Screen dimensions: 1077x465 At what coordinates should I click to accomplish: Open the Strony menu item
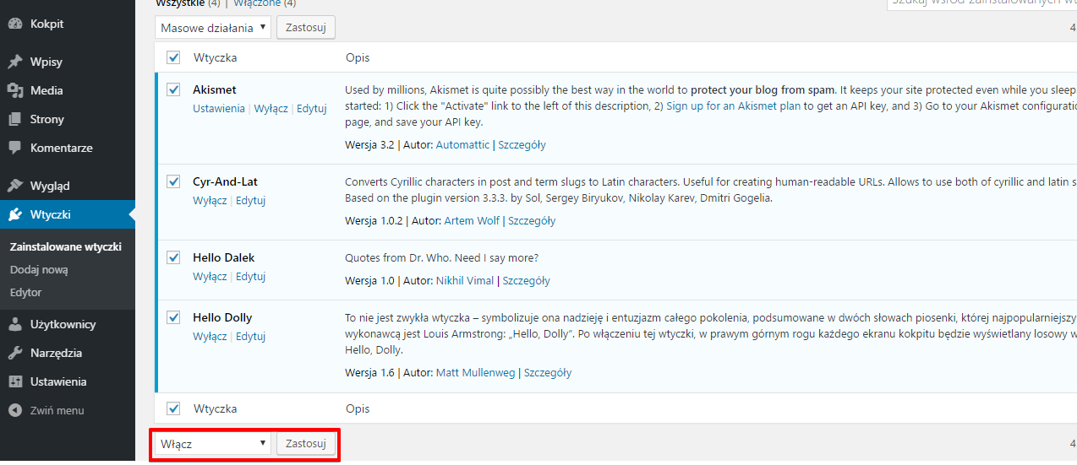tap(68, 120)
